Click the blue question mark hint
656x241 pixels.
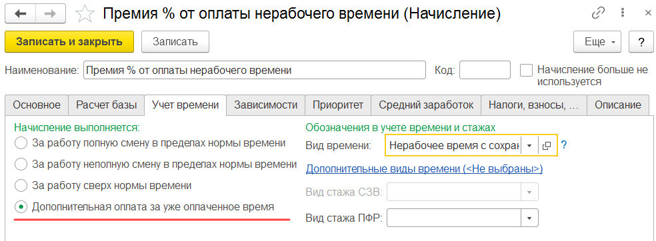[563, 145]
